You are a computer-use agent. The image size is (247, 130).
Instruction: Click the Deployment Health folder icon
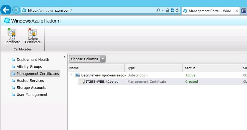pos(13,60)
